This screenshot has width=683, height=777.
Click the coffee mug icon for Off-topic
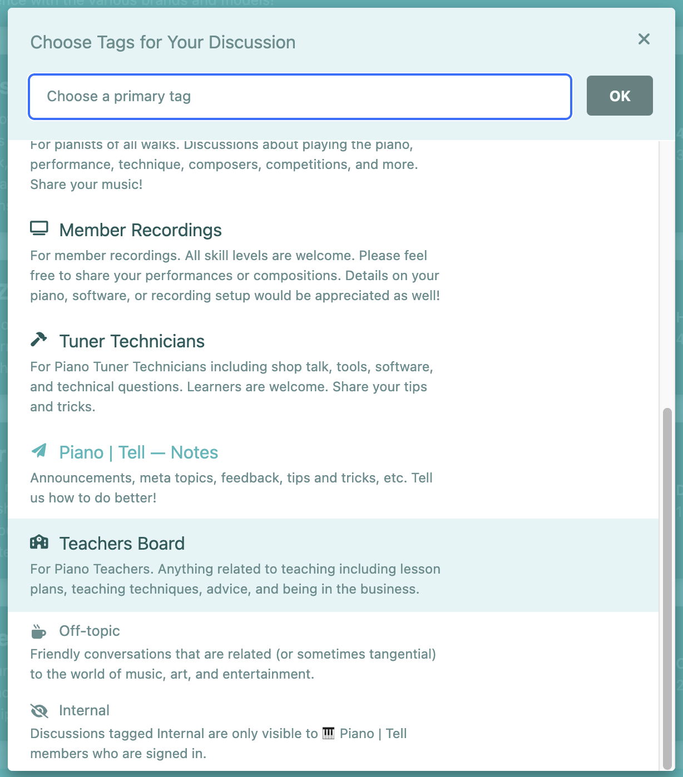pyautogui.click(x=38, y=631)
